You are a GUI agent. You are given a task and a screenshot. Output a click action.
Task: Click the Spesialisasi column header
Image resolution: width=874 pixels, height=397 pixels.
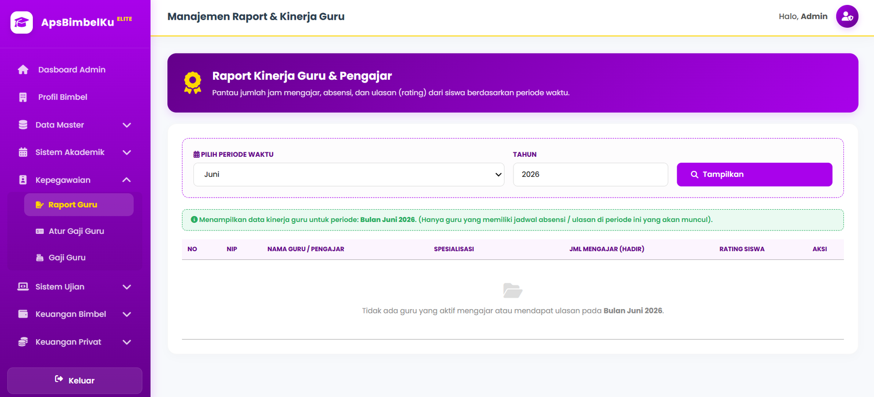(454, 249)
